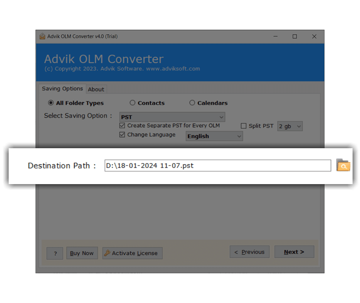Select the Contacts radio button
The image size is (360, 303).
[133, 103]
